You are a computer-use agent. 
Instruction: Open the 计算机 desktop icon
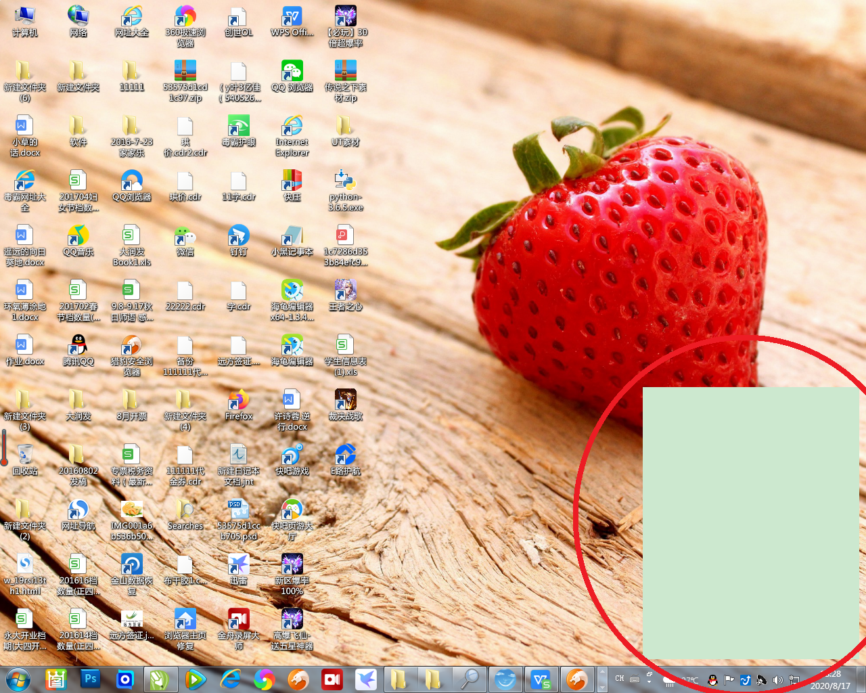[x=25, y=22]
